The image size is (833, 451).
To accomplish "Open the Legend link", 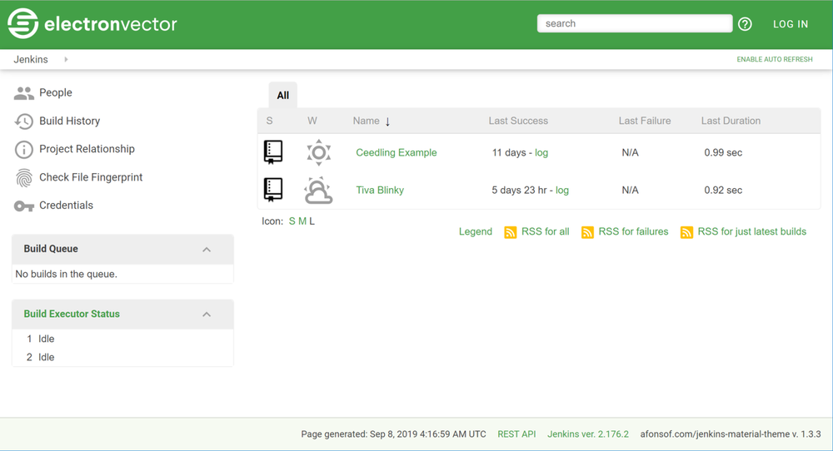I will [x=476, y=232].
